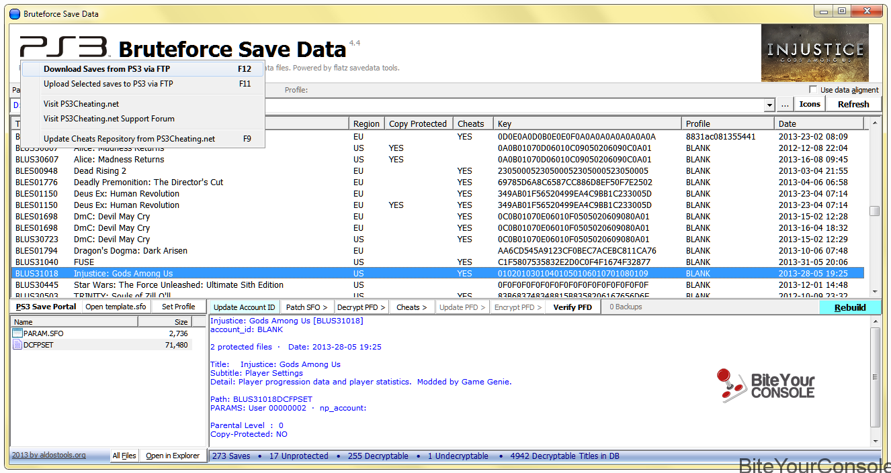Select the Dragon's Dogma: Dark Arisen row
Screen dimensions: 891x473
(437, 251)
